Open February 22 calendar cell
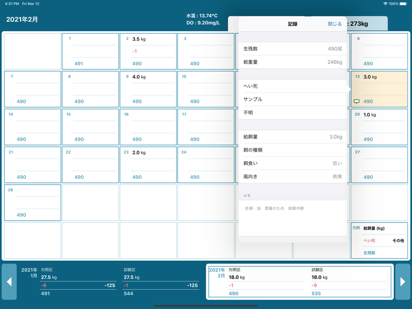412x309 pixels. point(90,165)
